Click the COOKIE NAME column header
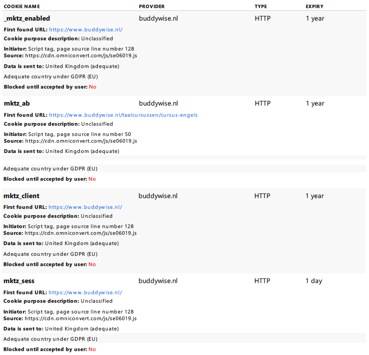Viewport: 369px width, 355px height. coord(22,7)
